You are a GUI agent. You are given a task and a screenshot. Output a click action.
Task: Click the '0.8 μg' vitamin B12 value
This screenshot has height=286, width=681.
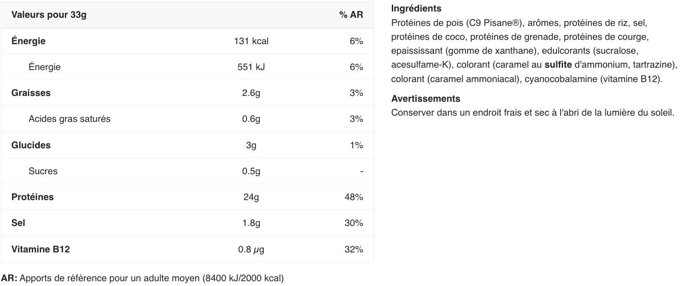(x=251, y=250)
